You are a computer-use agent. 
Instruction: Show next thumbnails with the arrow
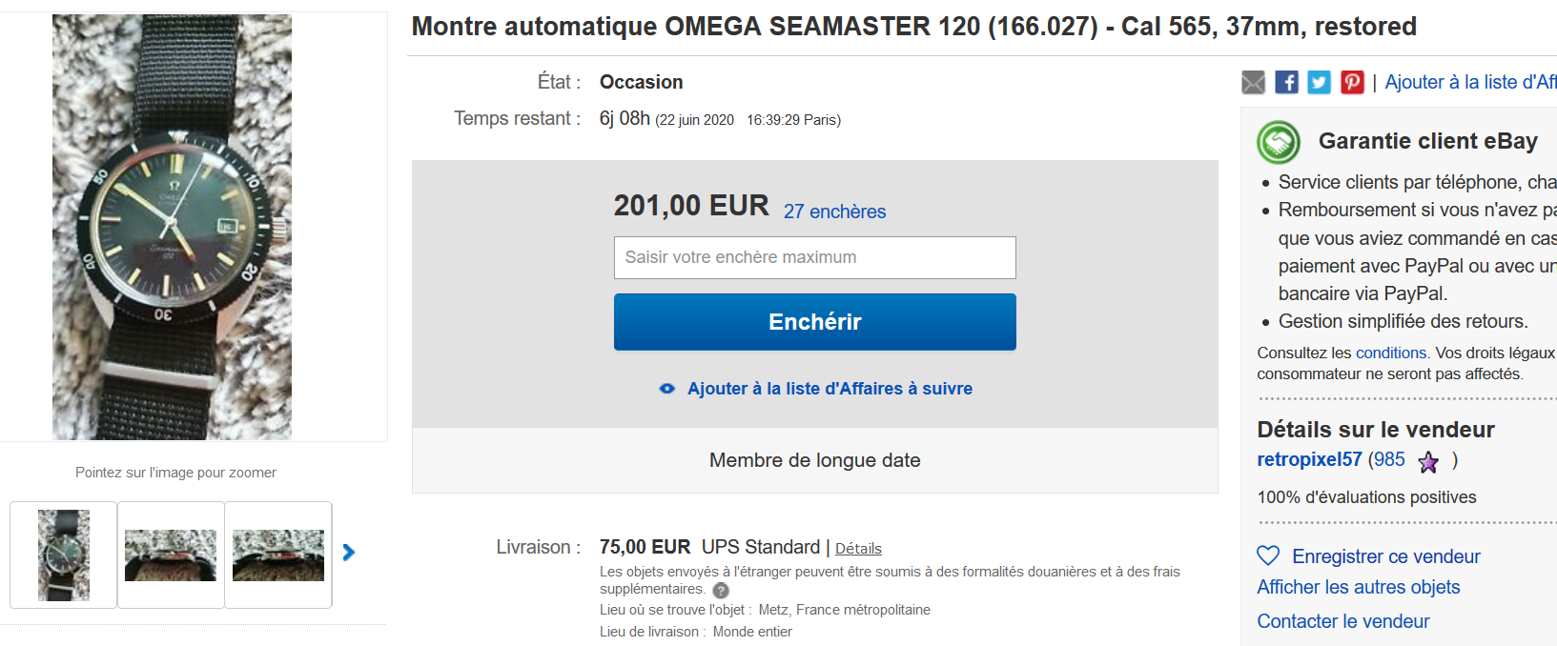[349, 553]
